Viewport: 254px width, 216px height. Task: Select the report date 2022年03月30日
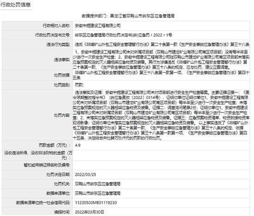click(90, 212)
